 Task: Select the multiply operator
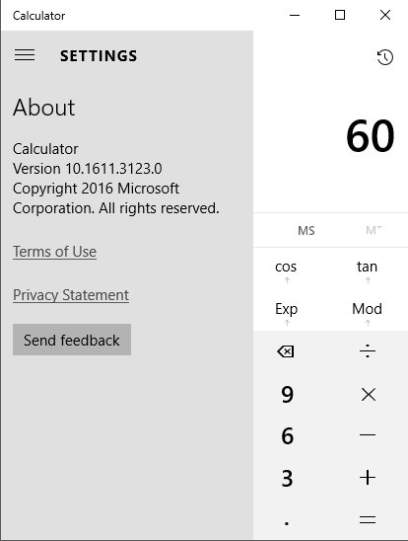click(x=368, y=394)
